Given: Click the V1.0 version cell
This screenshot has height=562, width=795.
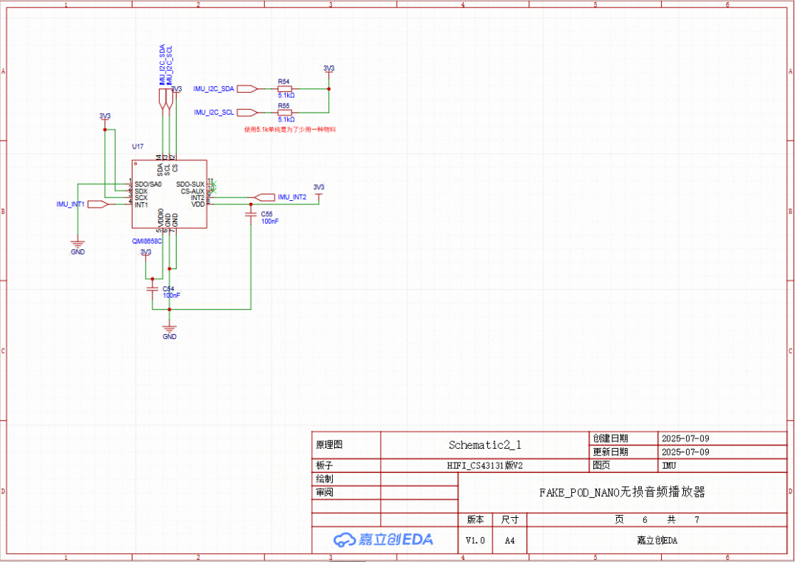Looking at the screenshot, I should (x=476, y=541).
